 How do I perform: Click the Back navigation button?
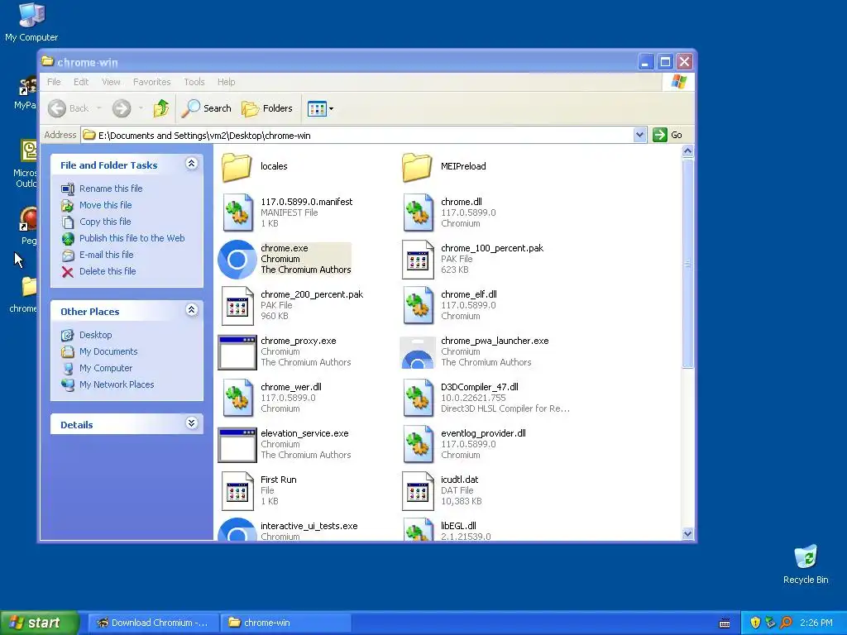(x=69, y=108)
